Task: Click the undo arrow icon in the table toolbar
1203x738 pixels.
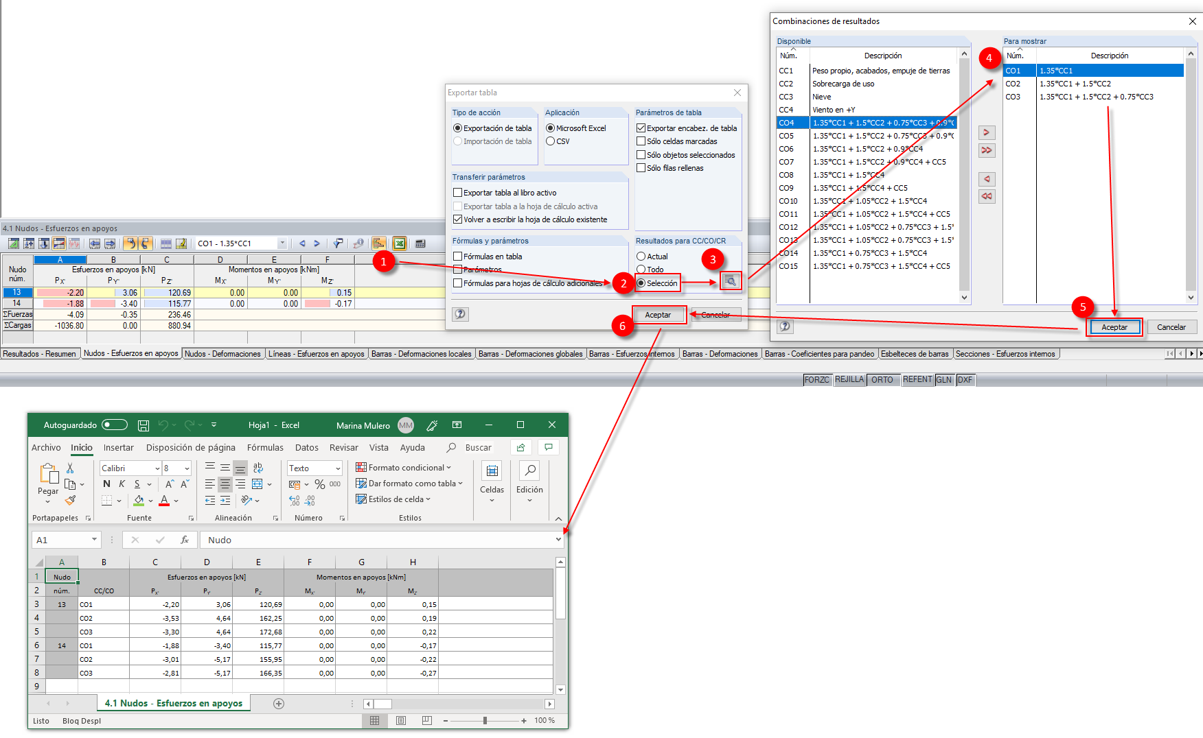Action: pos(130,243)
